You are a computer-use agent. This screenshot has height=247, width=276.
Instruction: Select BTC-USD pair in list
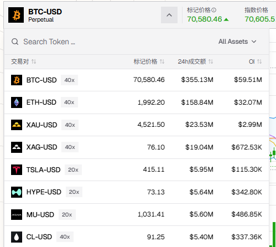coord(137,80)
